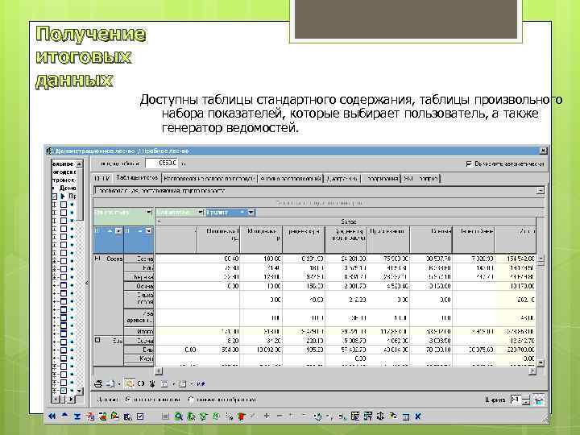
Task: Open the second blue column header filter dropdown
Action: [x=149, y=231]
